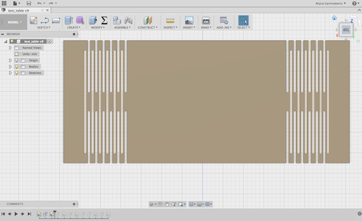
Task: Click the ViewCube rotate counter-clockwise arrow
Action: 353,16
